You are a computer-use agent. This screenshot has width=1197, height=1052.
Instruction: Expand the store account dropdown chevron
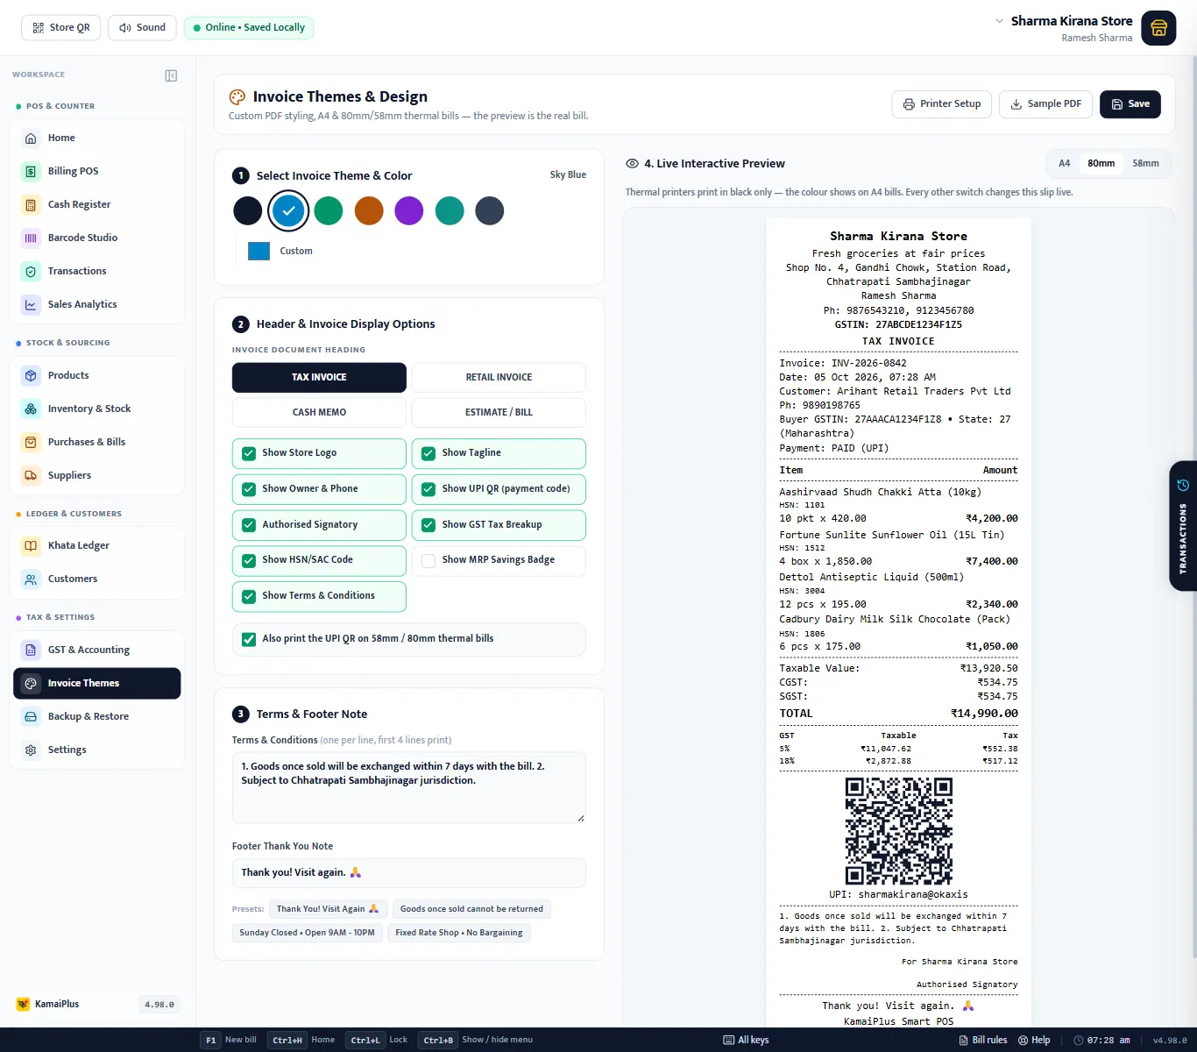pos(999,21)
